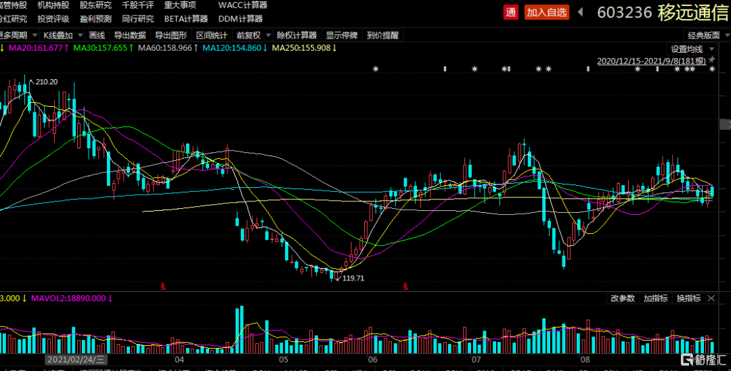
Task: Launch the DDM计算器
Action: tap(240, 19)
